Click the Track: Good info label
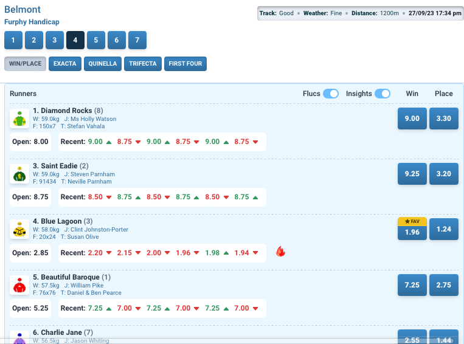The width and height of the screenshot is (464, 344). tap(276, 13)
